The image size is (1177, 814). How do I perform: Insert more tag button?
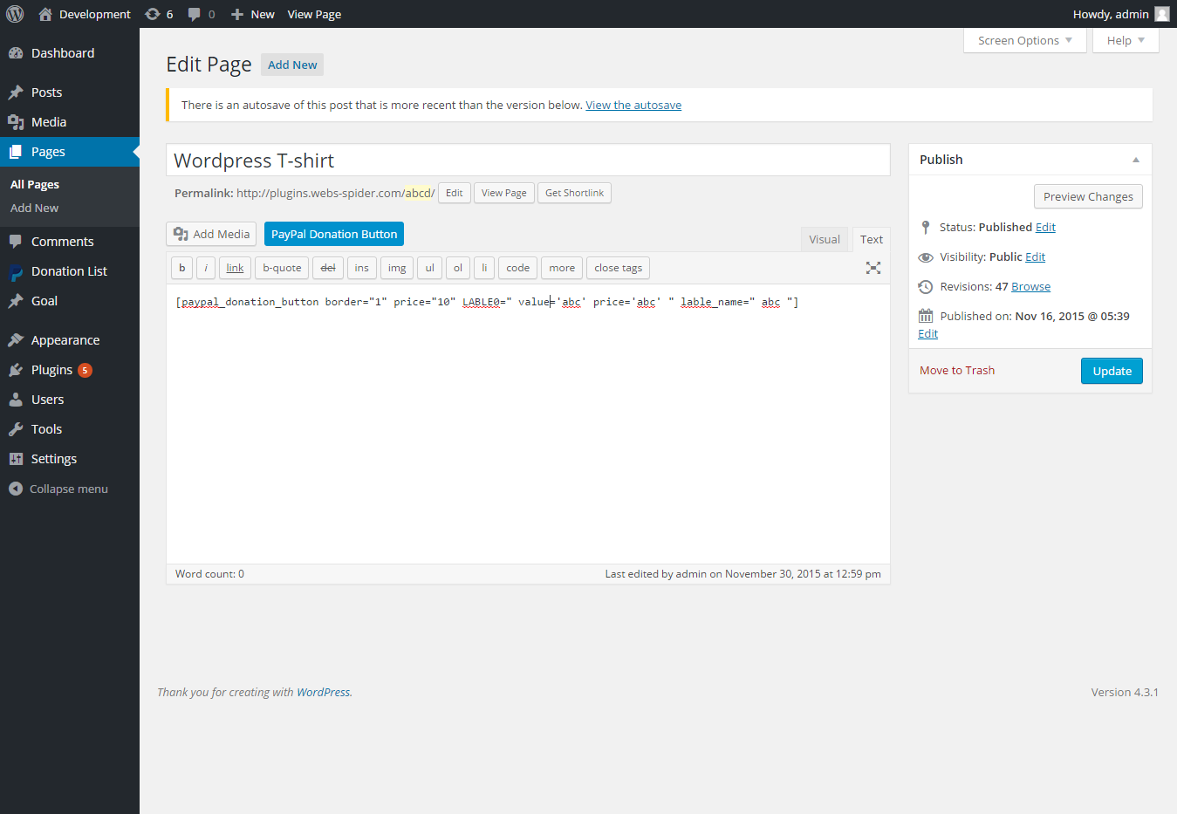(562, 268)
